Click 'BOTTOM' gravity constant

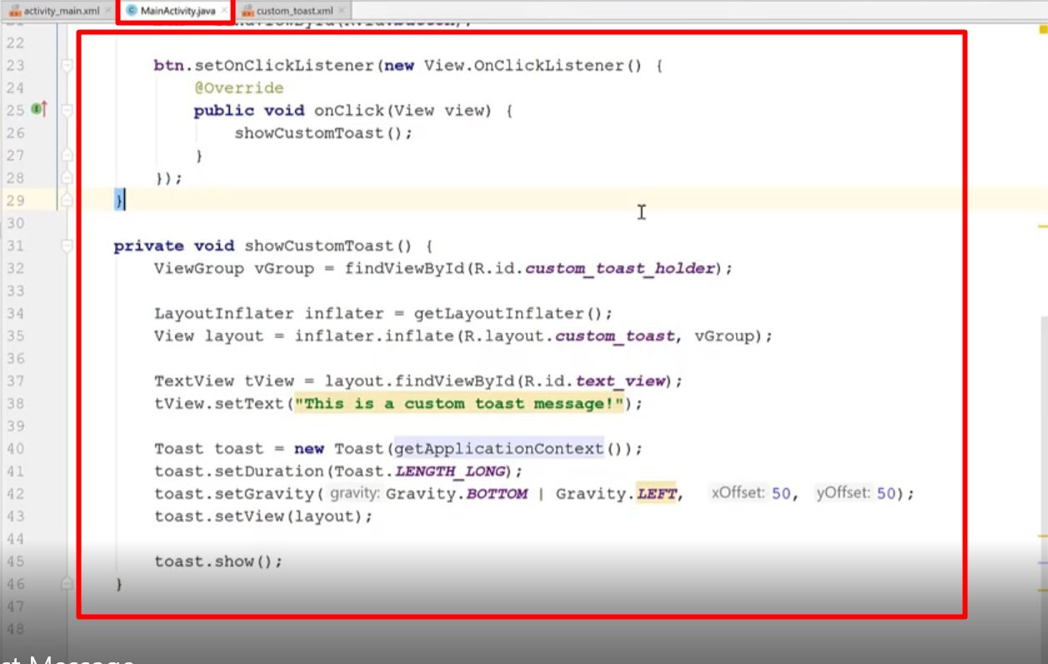pyautogui.click(x=497, y=494)
